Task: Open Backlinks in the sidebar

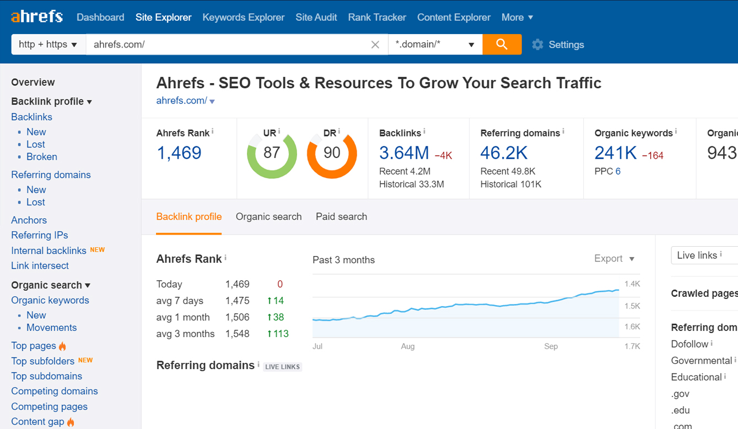Action: click(x=32, y=117)
